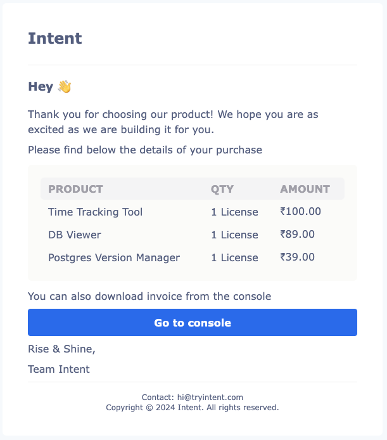The height and width of the screenshot is (440, 387).
Task: Click the ₹39.00 amount
Action: point(297,257)
